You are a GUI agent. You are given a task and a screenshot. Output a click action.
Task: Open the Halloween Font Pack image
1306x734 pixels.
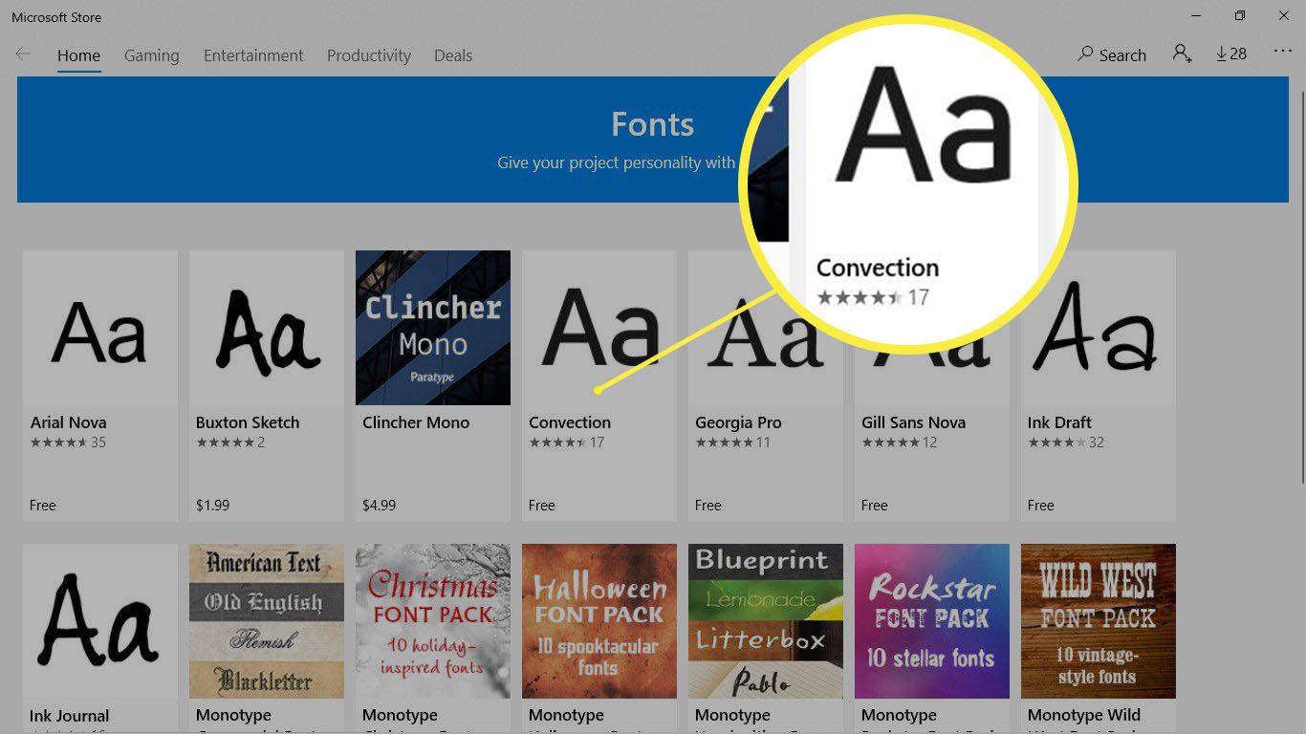click(x=599, y=621)
